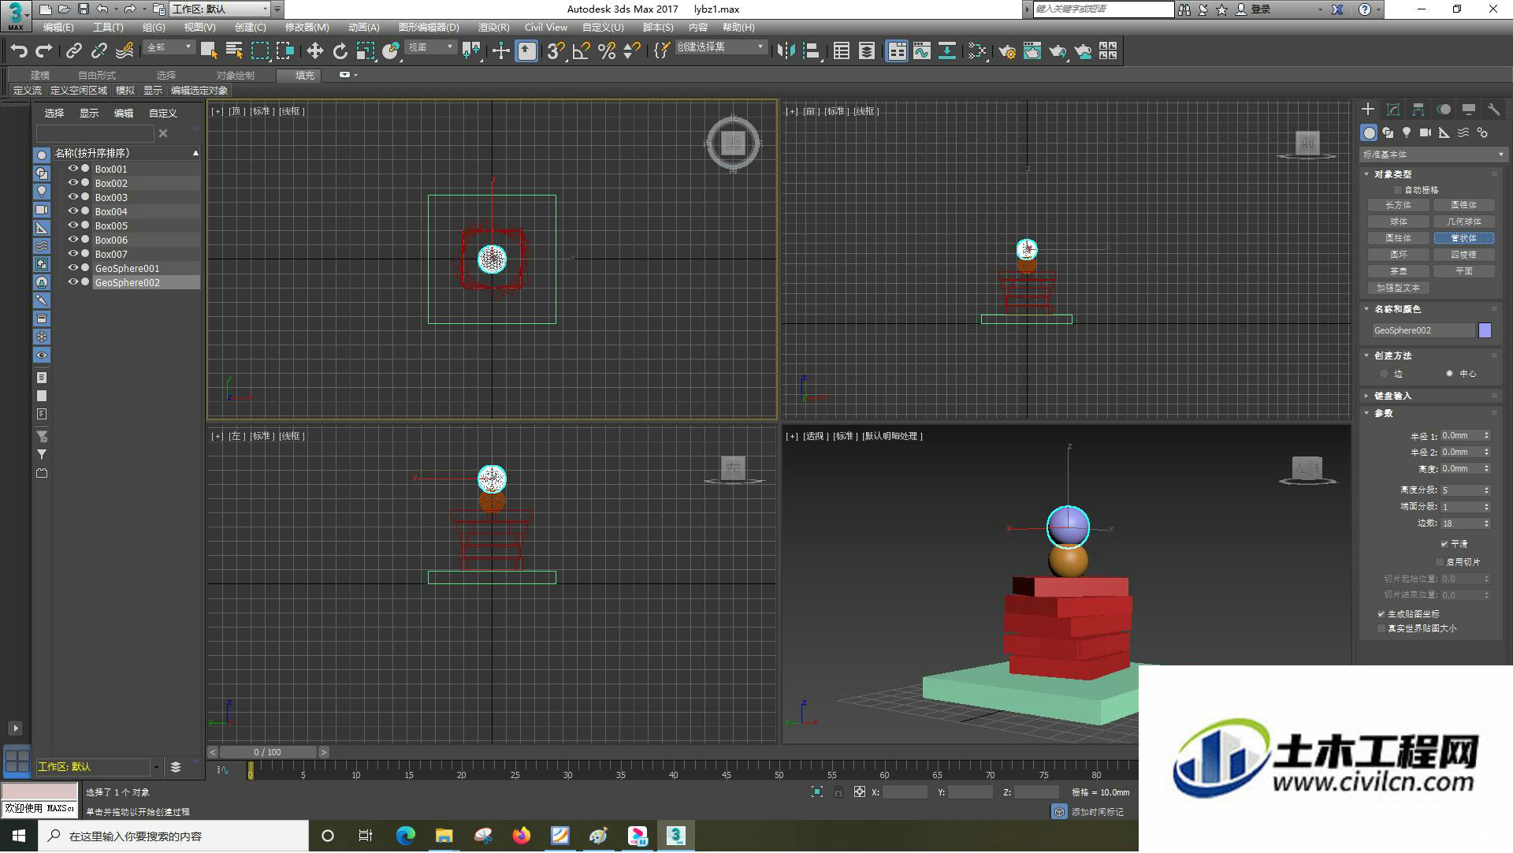This screenshot has height=853, width=1513.
Task: Open the 工作区: 默认 dropdown in title bar
Action: point(221,9)
